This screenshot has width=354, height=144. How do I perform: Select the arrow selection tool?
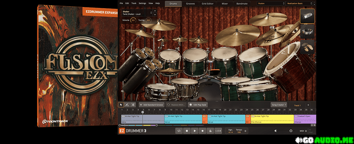[121, 105]
